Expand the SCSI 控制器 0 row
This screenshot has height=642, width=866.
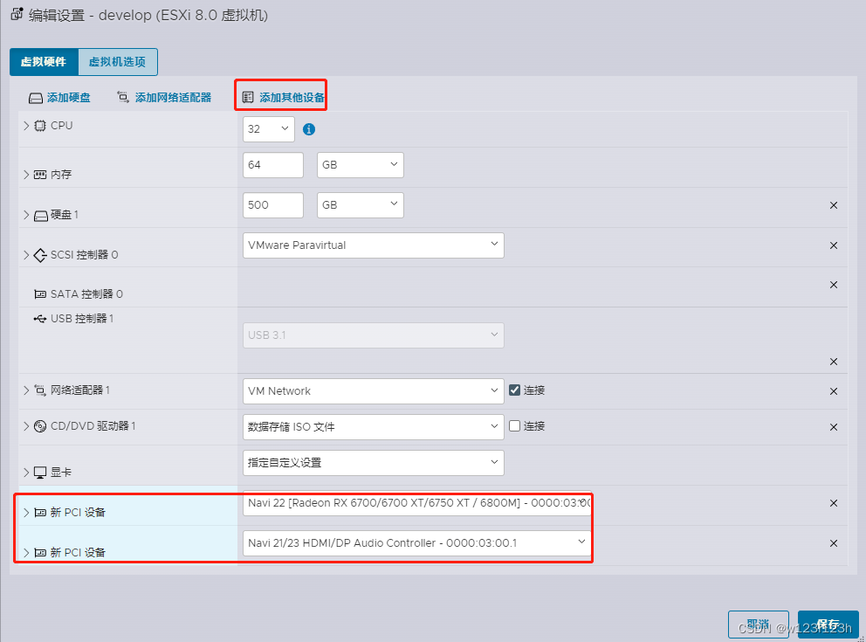point(26,255)
